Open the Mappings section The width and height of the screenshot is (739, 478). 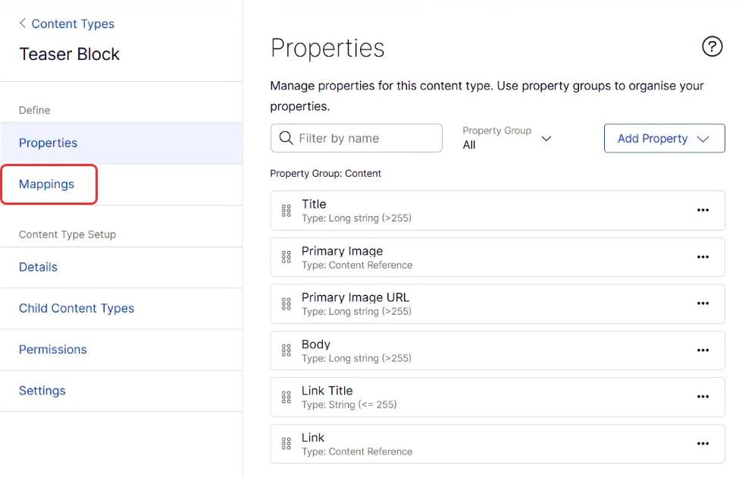pyautogui.click(x=47, y=184)
